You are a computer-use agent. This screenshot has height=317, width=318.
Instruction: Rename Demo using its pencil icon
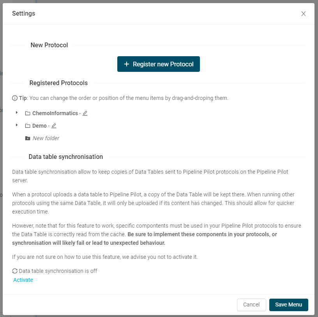click(54, 126)
